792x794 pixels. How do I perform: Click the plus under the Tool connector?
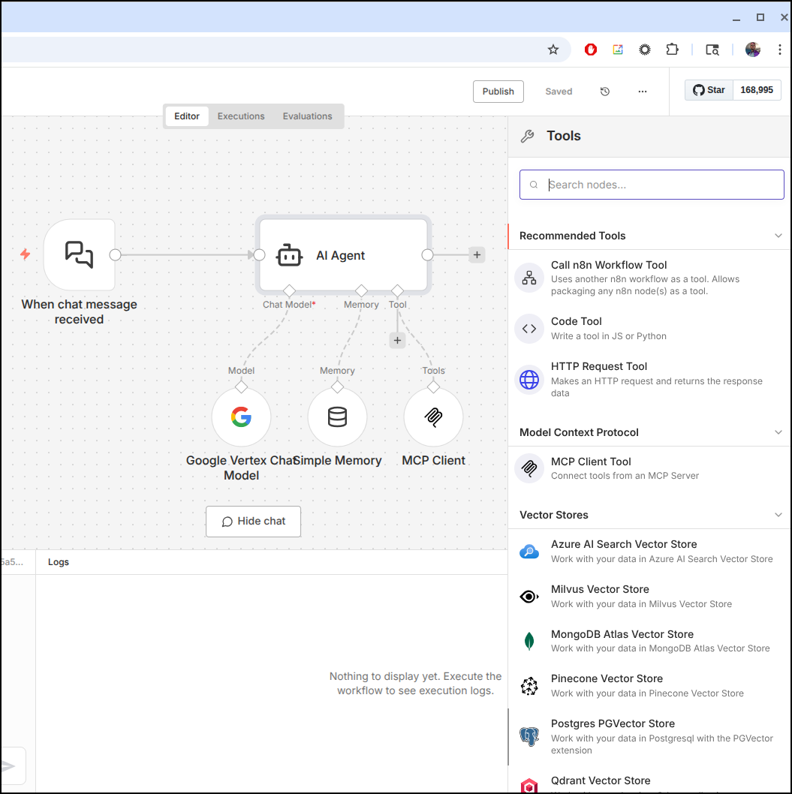pos(397,341)
